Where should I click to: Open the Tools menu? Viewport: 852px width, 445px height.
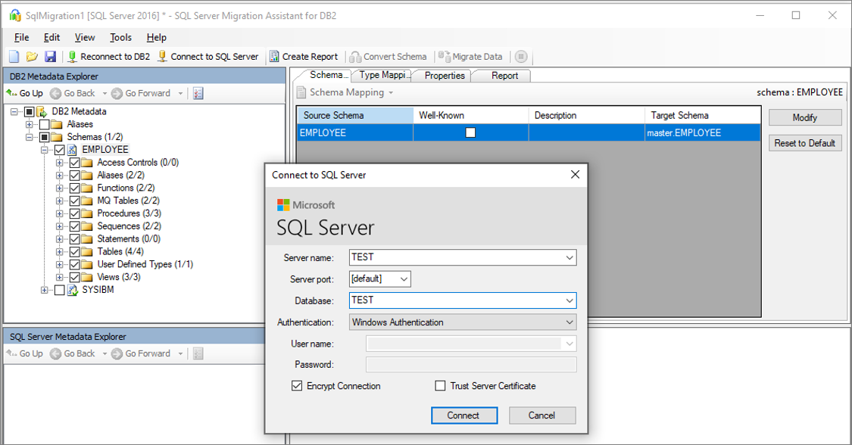(x=120, y=37)
